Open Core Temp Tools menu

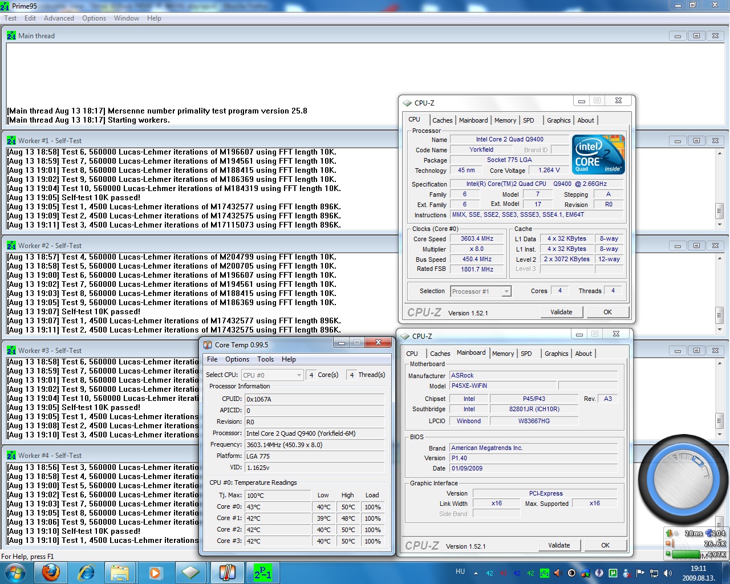coord(265,359)
